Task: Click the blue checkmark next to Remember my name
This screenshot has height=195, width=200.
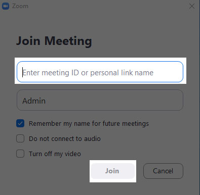Action: click(x=20, y=123)
